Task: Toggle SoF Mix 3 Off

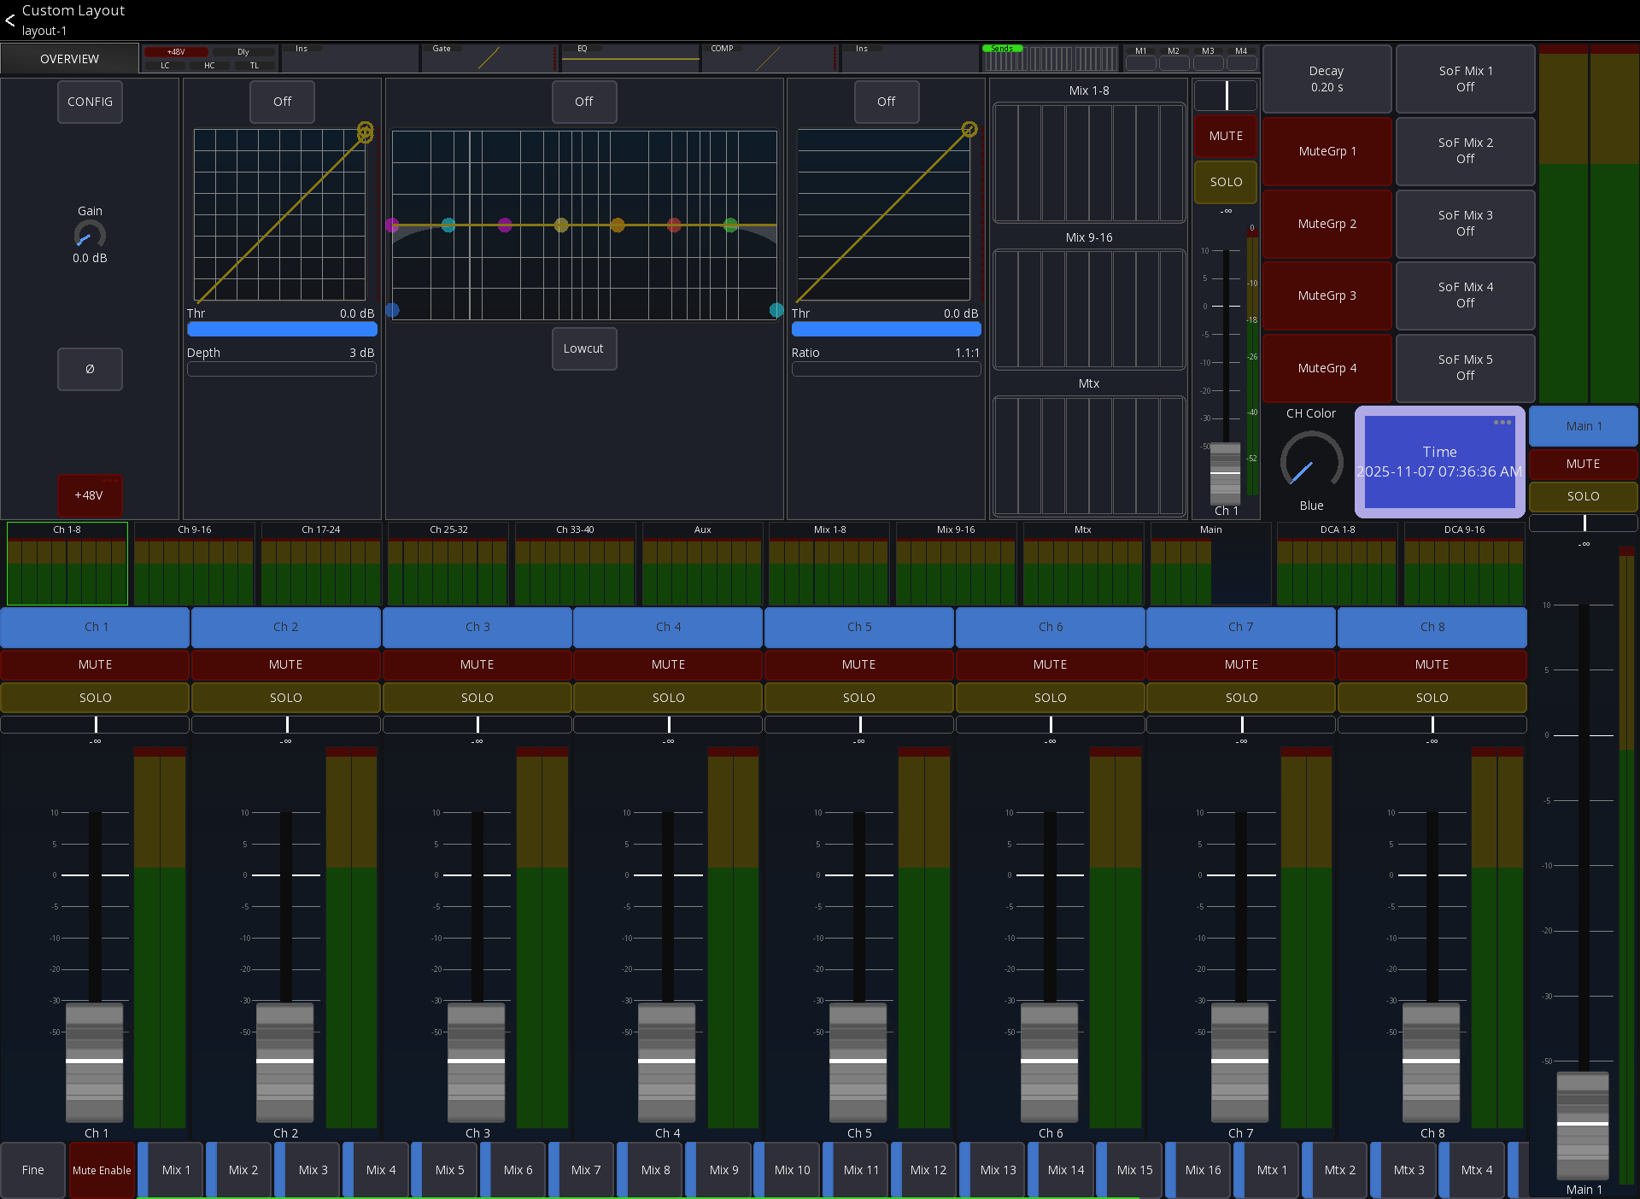Action: click(1466, 224)
